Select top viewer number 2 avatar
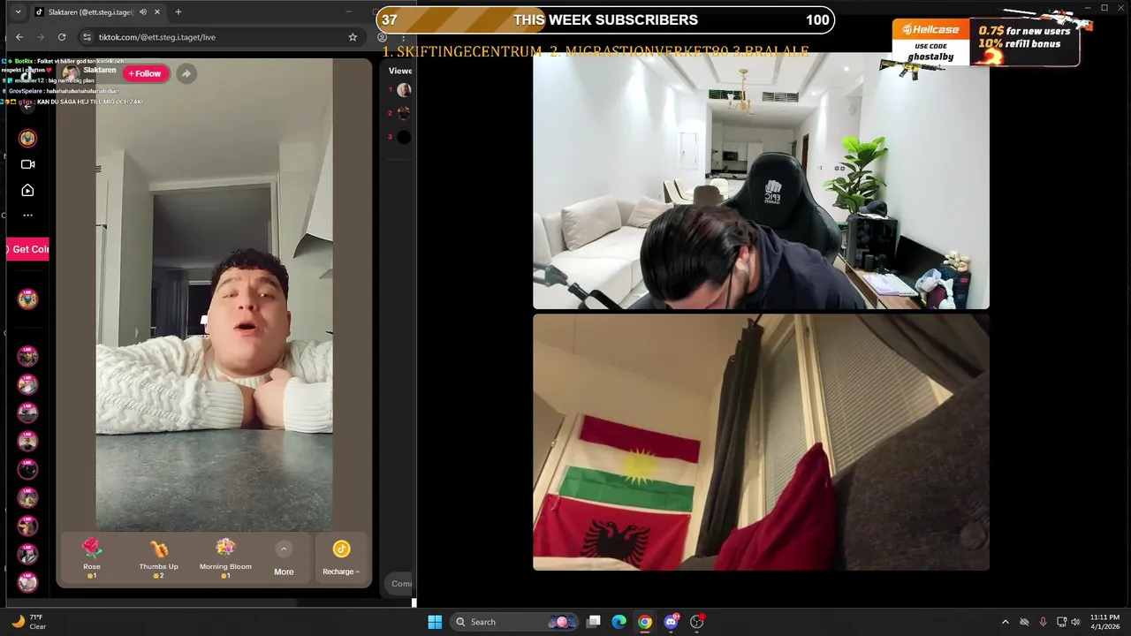This screenshot has height=636, width=1131. click(x=404, y=113)
